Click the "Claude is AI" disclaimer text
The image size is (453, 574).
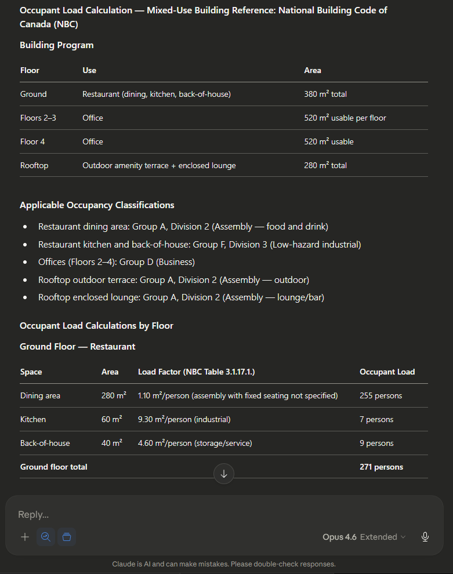click(224, 564)
